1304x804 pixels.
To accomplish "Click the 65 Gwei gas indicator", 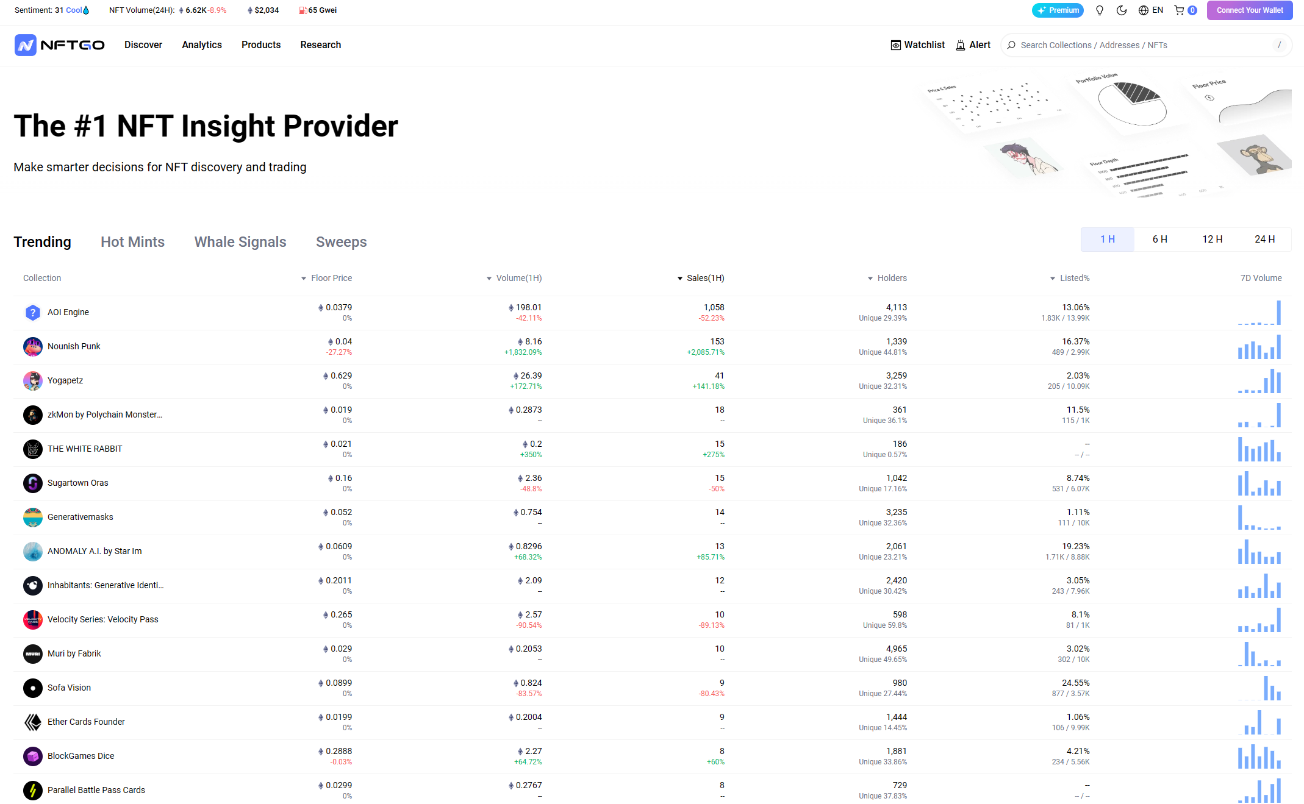I will (318, 10).
